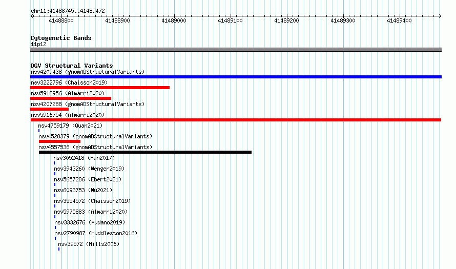Click the ruler's left arrow end

(x=32, y=16)
